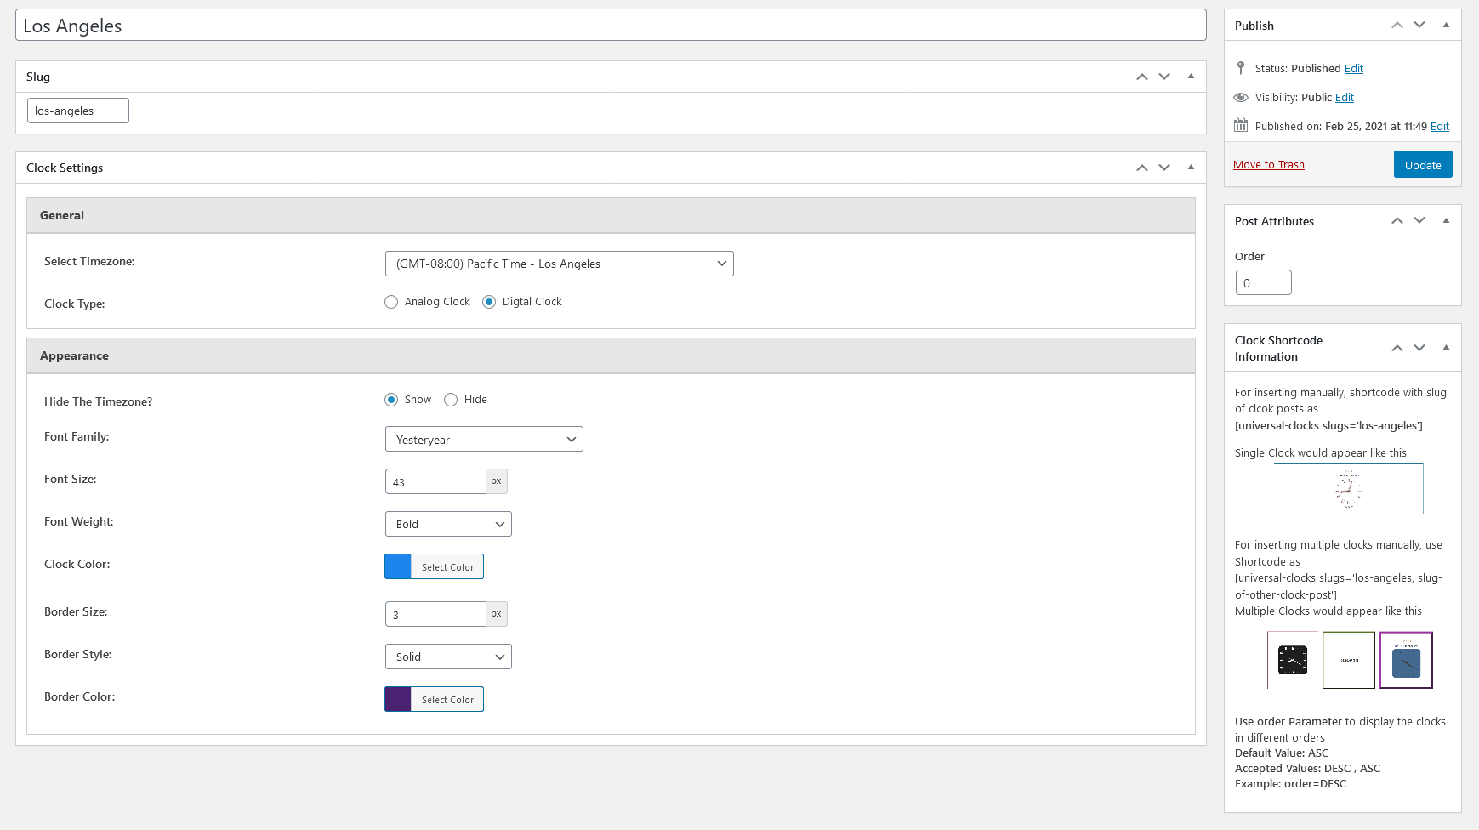Click the Move to Trash link
Image resolution: width=1479 pixels, height=830 pixels.
click(1269, 165)
